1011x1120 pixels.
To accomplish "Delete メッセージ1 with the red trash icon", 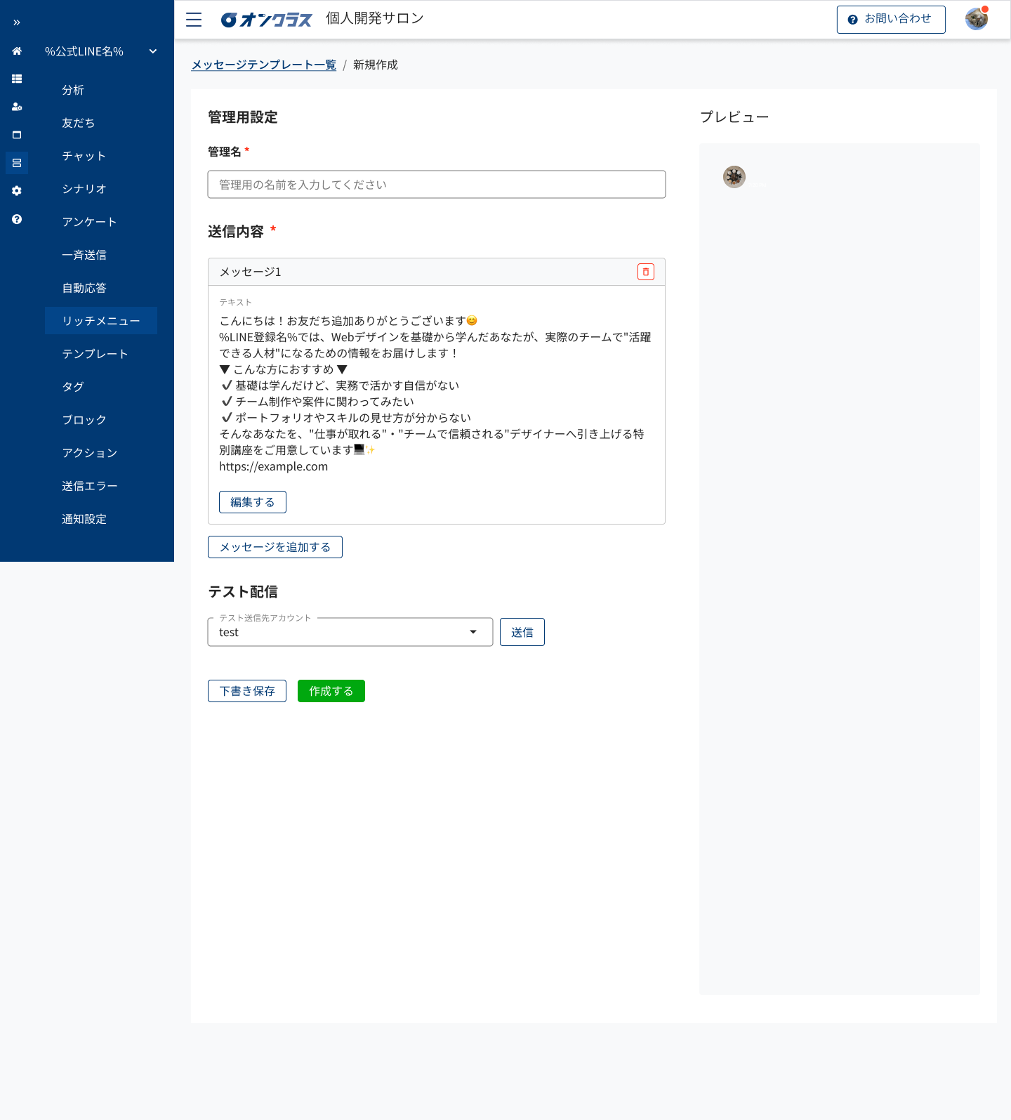I will pyautogui.click(x=645, y=272).
